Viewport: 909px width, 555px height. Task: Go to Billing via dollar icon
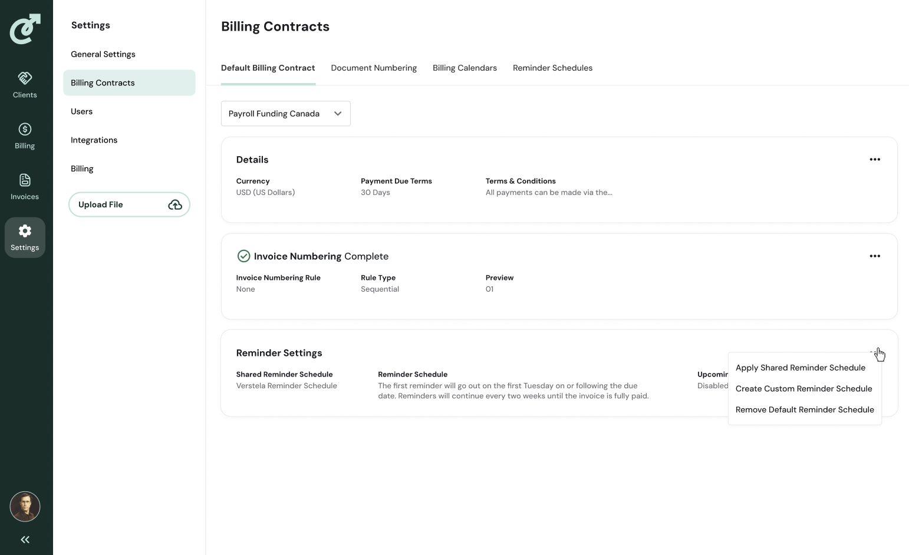pos(25,130)
